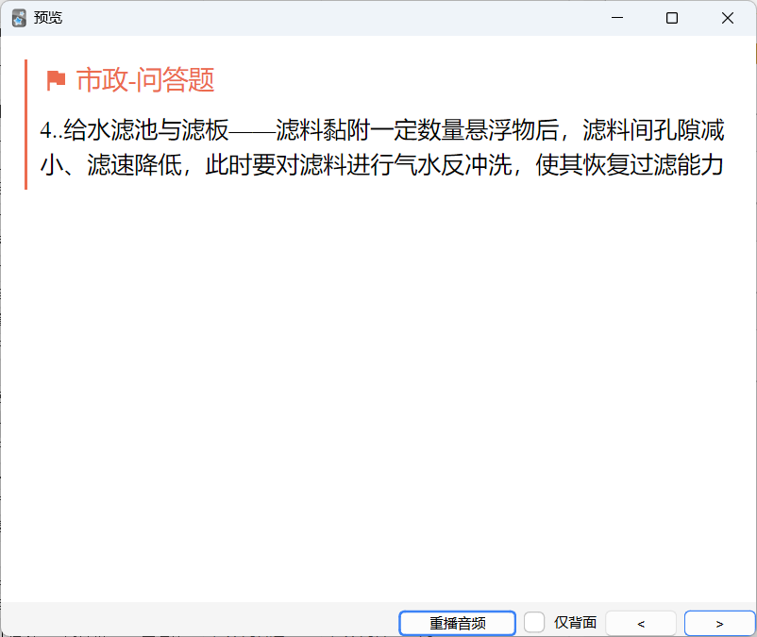This screenshot has height=637, width=757.
Task: Go to the previous card with < button
Action: [641, 623]
